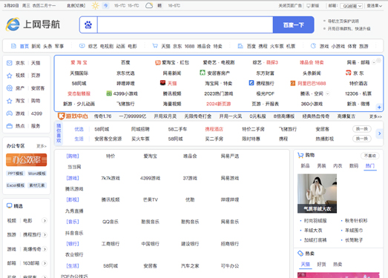Click the 游戏中心 logo icon
Screen dimensions: 388x278
pyautogui.click(x=61, y=116)
